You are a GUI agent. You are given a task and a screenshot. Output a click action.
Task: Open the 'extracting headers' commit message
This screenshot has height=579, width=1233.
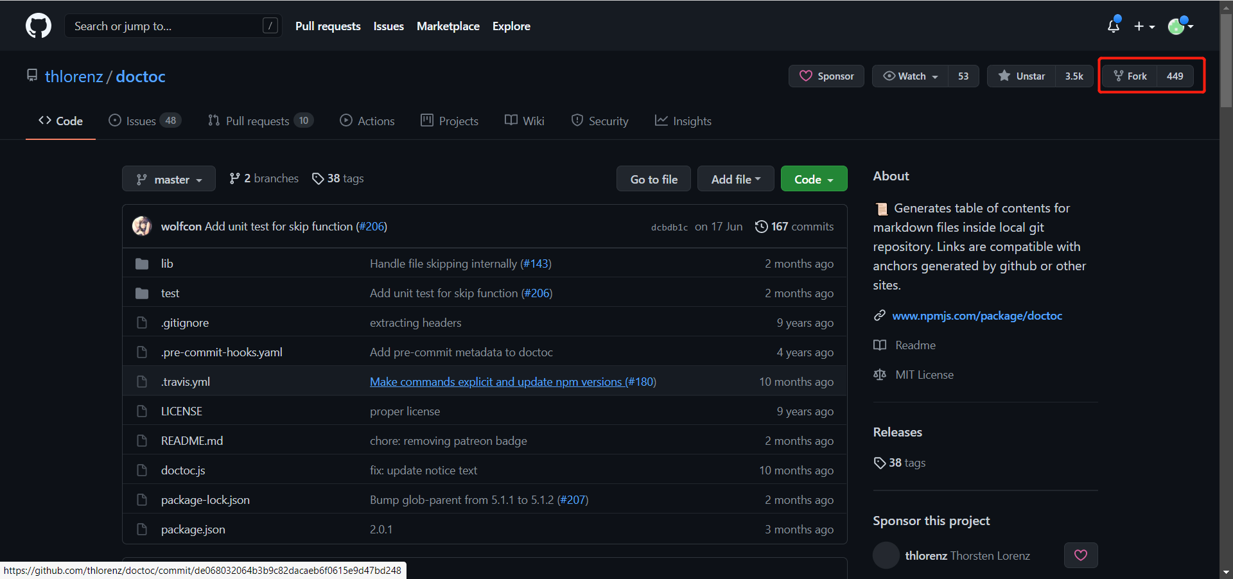(415, 323)
